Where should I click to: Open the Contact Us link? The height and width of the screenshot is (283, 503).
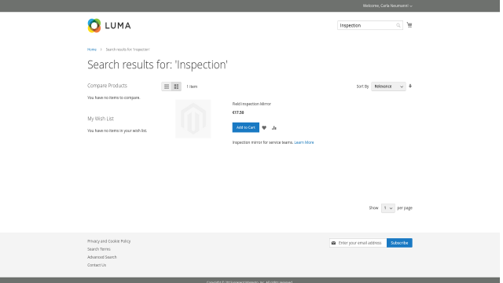point(97,265)
